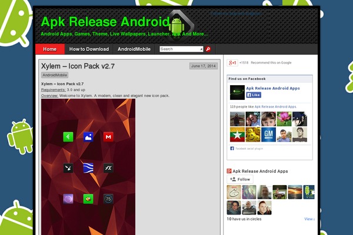Click the Google +1 button

(x=232, y=63)
